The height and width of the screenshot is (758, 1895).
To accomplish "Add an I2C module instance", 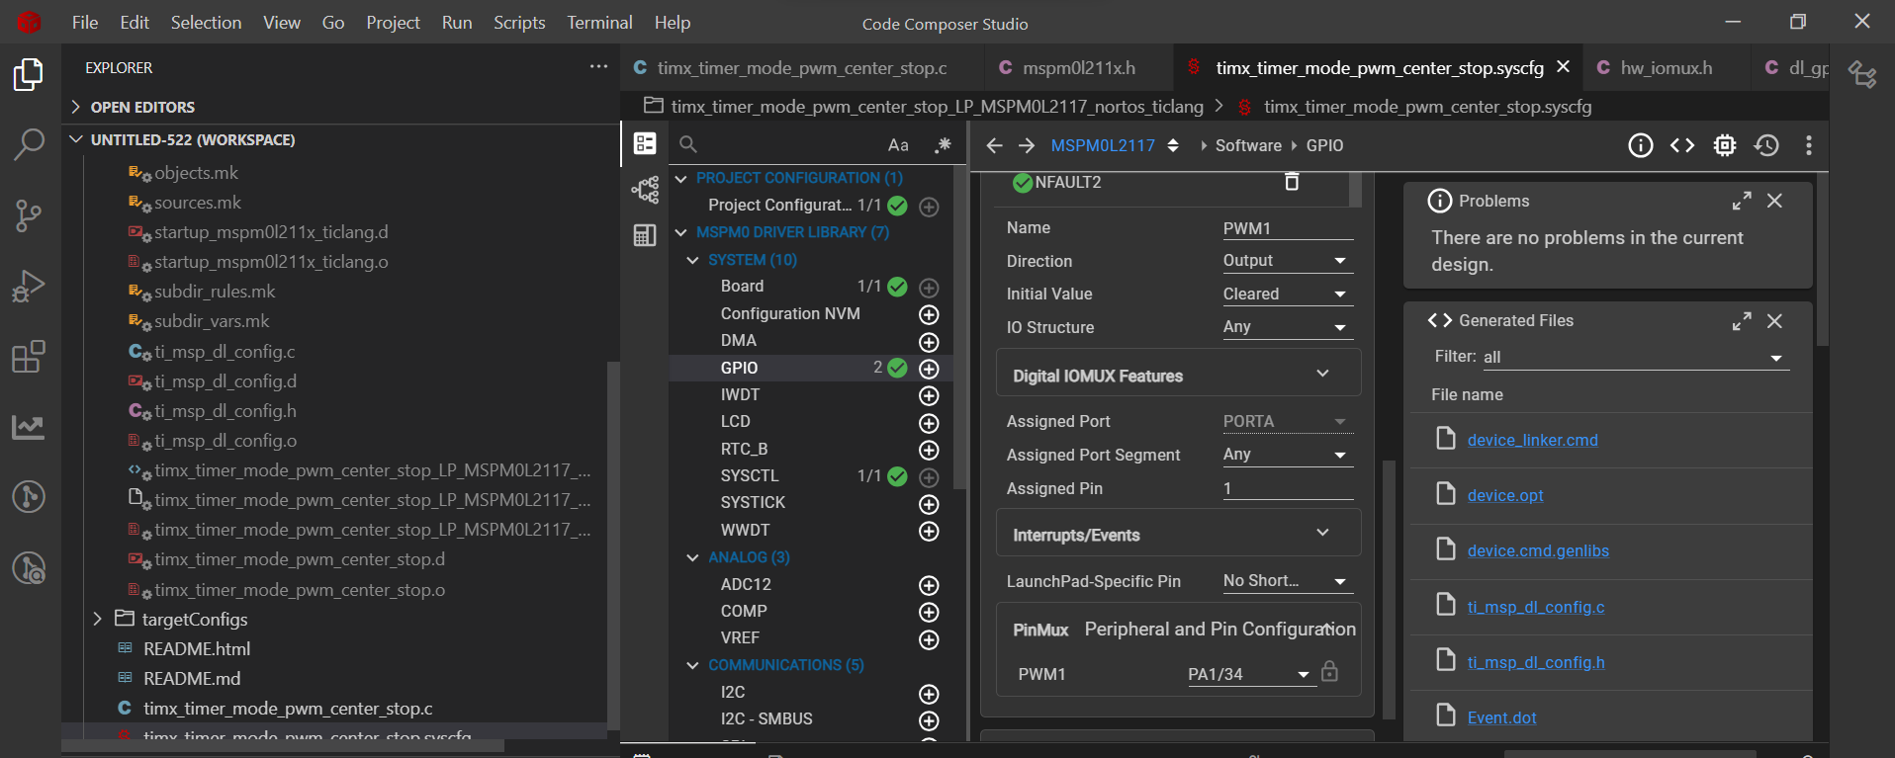I will pos(929,694).
